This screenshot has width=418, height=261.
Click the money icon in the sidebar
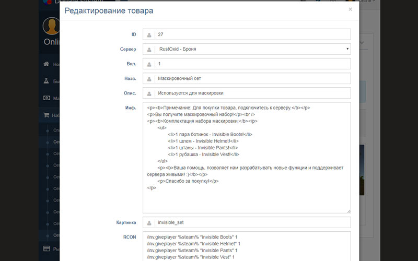pos(46,98)
